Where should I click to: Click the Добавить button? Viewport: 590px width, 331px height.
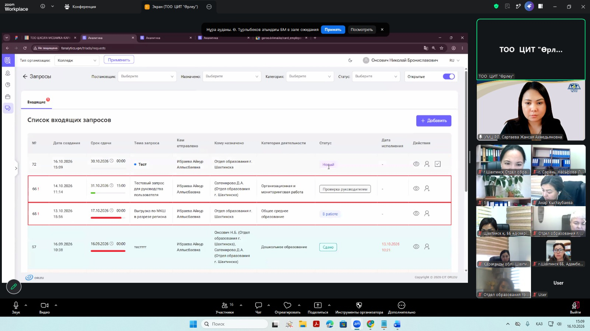pos(434,121)
